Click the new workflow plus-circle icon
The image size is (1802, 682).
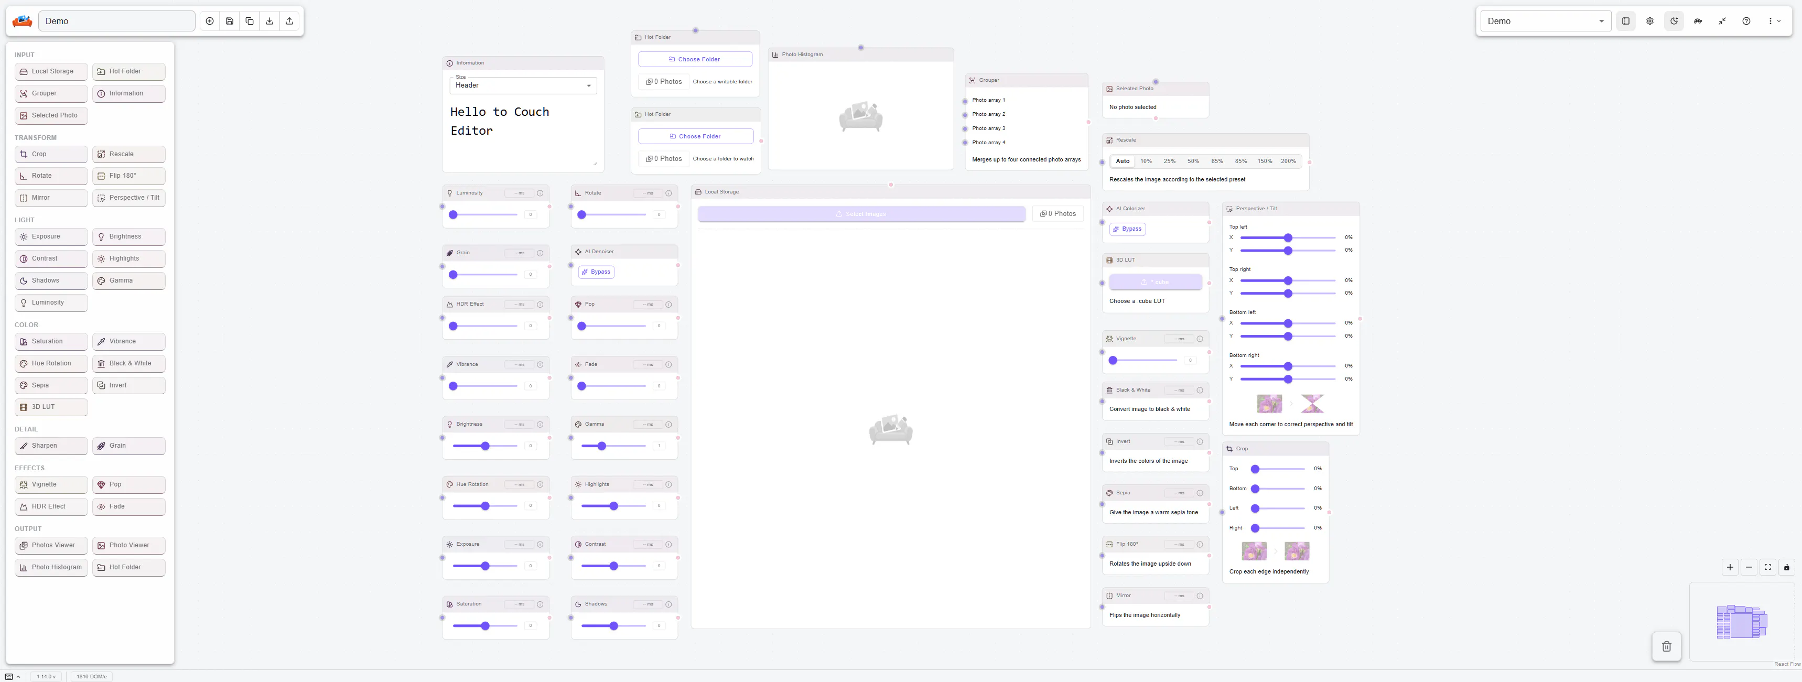click(209, 21)
